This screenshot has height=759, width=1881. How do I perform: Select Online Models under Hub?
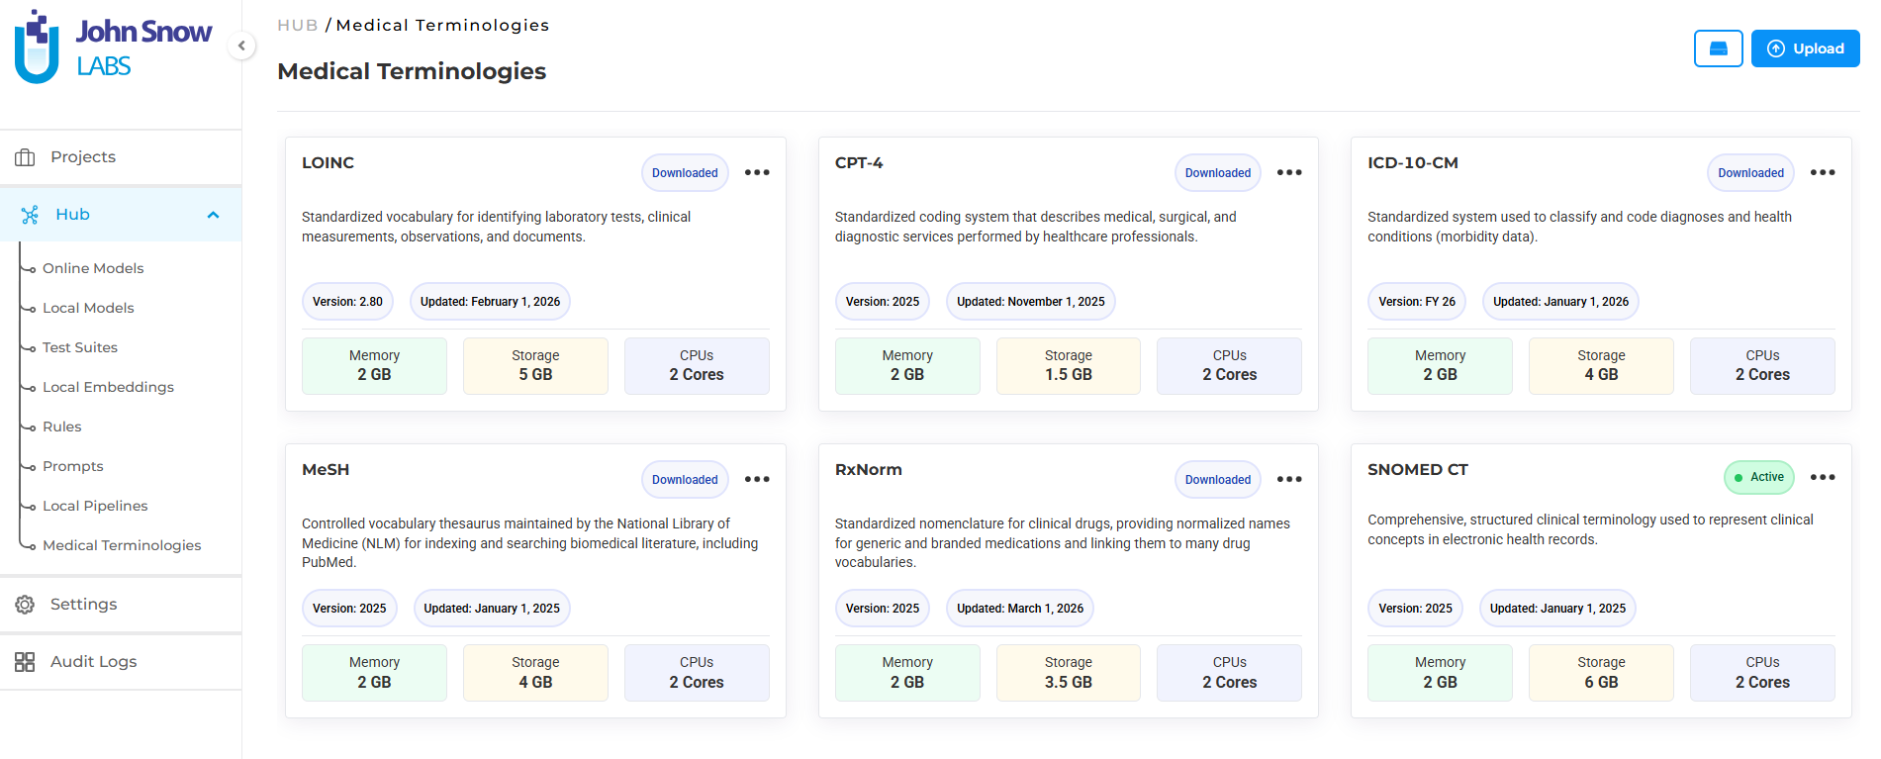93,268
